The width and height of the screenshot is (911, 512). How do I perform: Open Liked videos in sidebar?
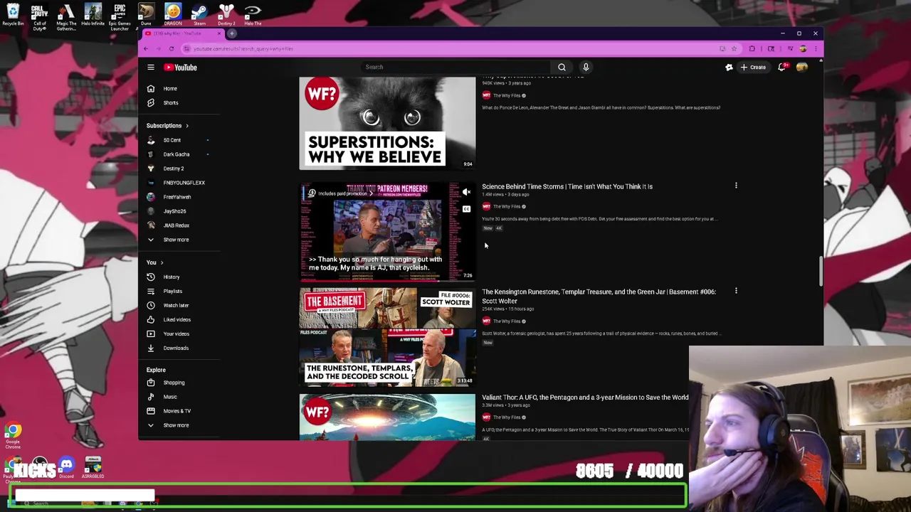click(x=178, y=319)
